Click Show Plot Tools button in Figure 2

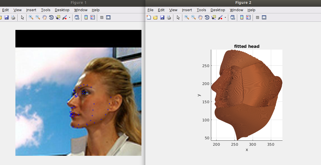(x=264, y=17)
